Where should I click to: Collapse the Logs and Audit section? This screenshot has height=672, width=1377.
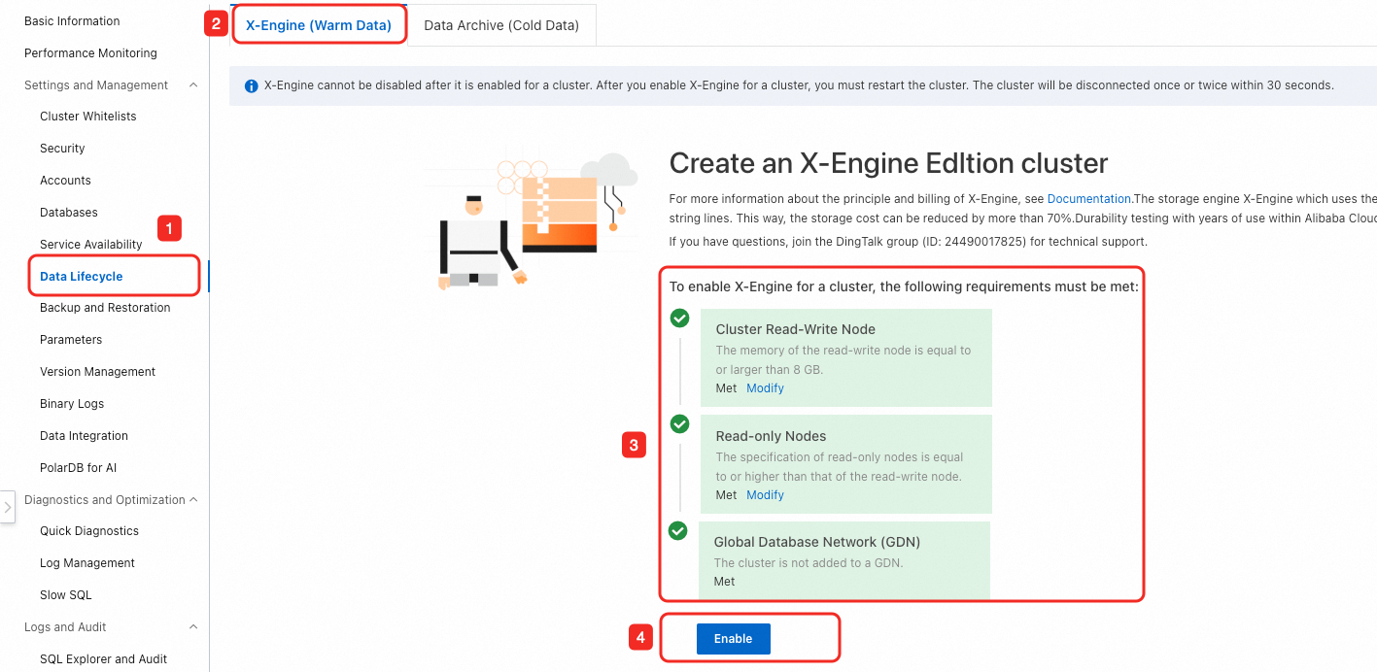tap(193, 627)
